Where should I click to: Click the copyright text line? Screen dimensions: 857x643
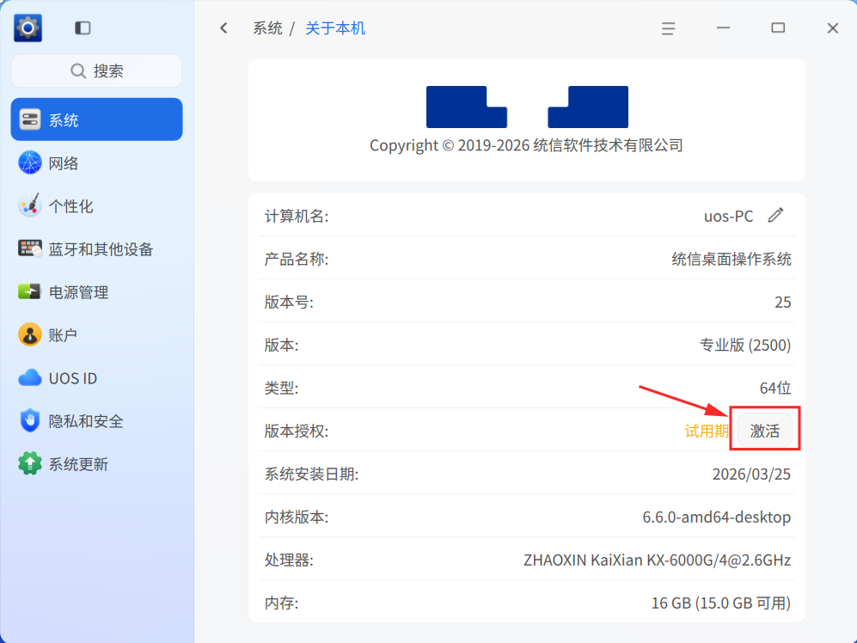point(526,145)
